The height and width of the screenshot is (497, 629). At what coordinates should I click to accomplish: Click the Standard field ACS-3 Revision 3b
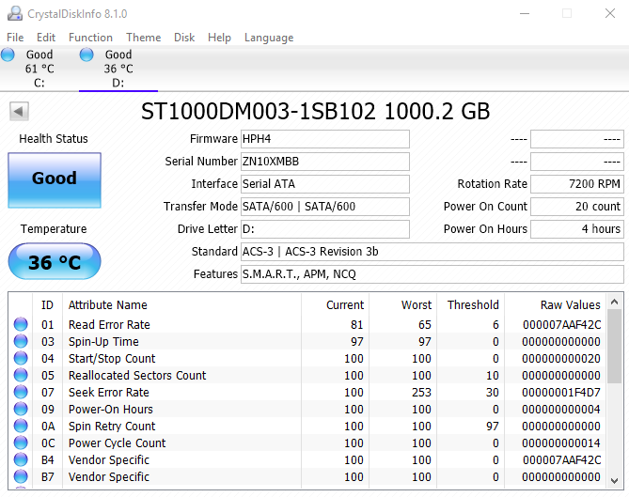(432, 252)
